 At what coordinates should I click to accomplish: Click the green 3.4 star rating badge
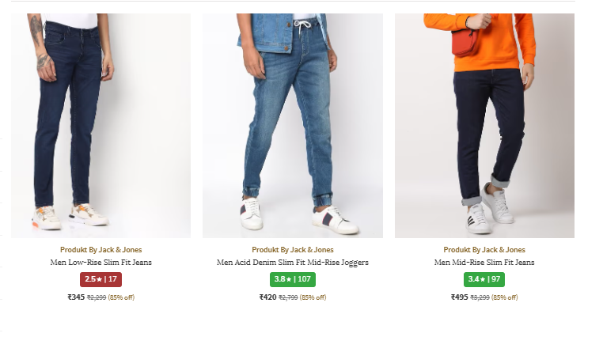484,279
